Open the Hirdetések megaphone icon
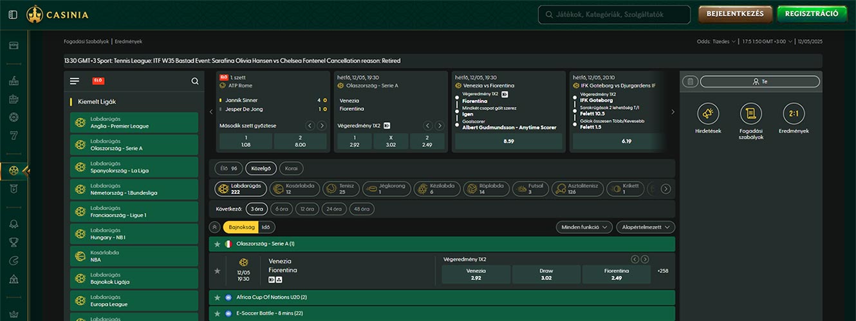 [708, 114]
